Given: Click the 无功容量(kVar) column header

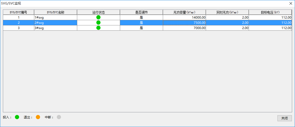Looking at the screenshot, I should [x=184, y=12].
